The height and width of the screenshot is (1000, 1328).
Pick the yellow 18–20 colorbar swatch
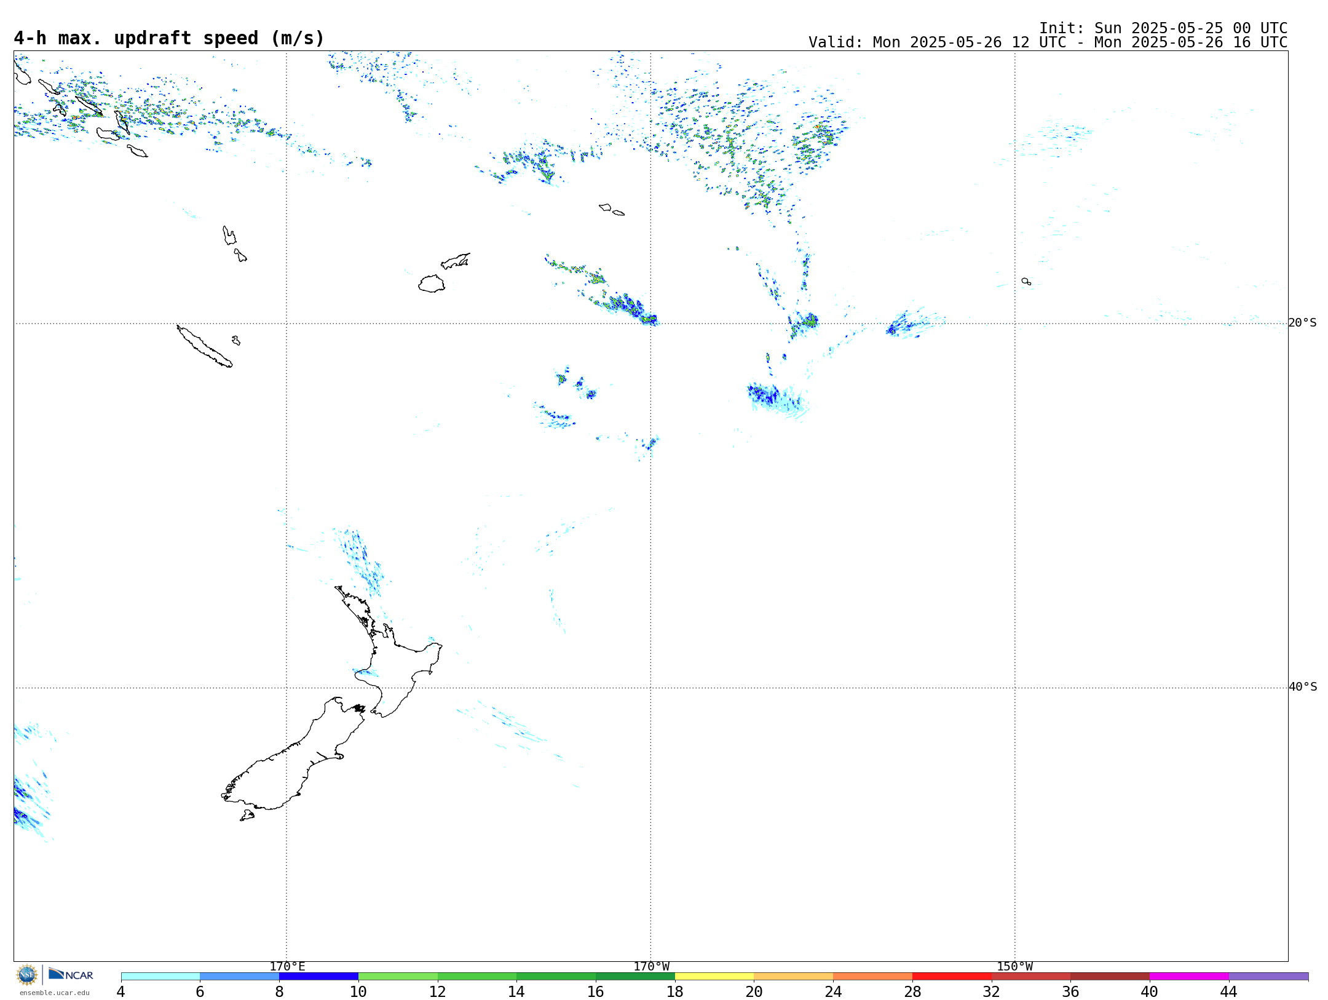point(714,976)
